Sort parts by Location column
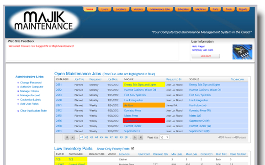 pos(124,154)
